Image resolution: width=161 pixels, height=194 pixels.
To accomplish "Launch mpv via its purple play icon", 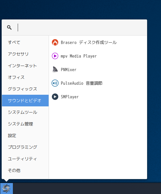I will click(x=55, y=56).
